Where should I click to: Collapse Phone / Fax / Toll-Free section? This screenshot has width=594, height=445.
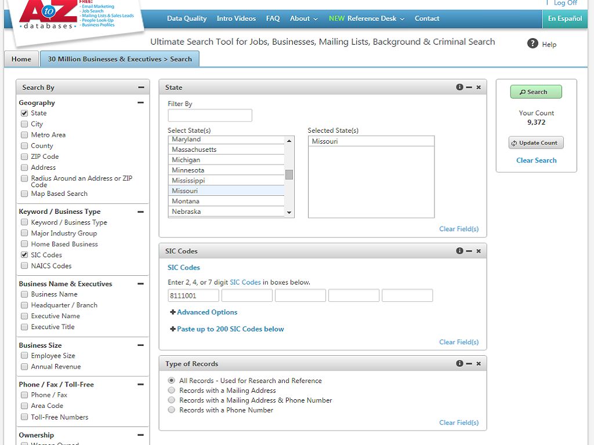140,385
